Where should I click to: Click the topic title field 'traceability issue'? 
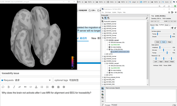pyautogui.click(x=51, y=73)
